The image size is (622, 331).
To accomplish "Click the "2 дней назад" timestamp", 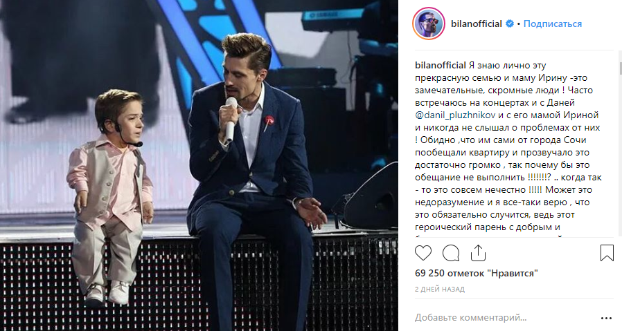I will pos(440,290).
